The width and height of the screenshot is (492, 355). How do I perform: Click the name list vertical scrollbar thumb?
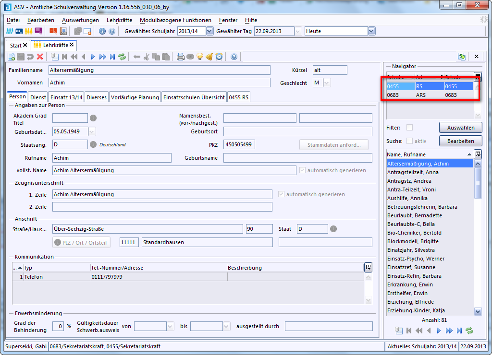[x=478, y=183]
